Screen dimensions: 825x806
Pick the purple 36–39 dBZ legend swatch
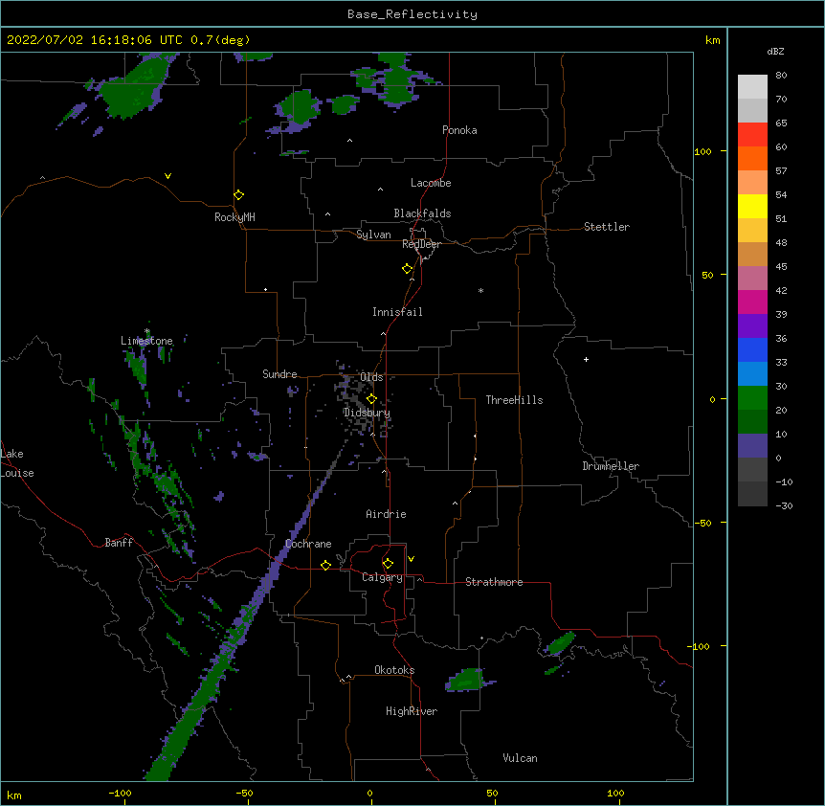point(752,326)
